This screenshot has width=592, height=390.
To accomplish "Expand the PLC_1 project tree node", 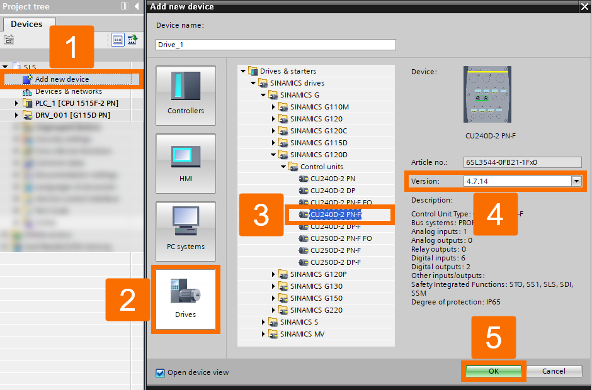I will 16,103.
